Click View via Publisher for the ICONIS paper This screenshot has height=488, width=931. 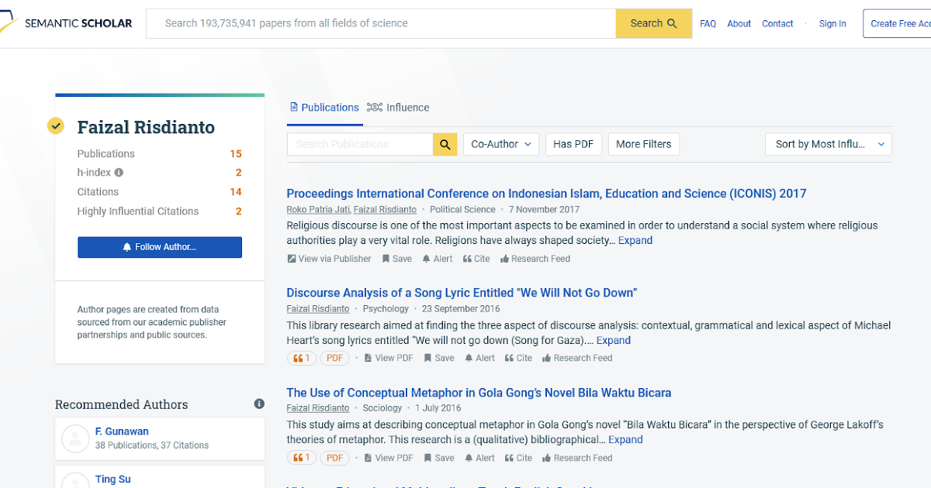(329, 258)
